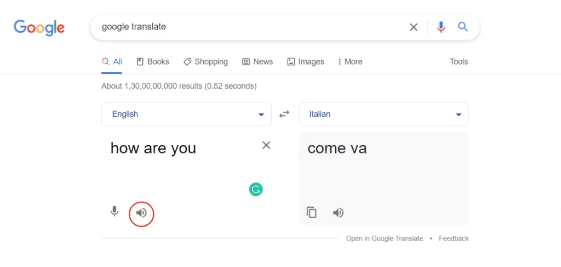Expand the Italian target language dropdown

(383, 114)
